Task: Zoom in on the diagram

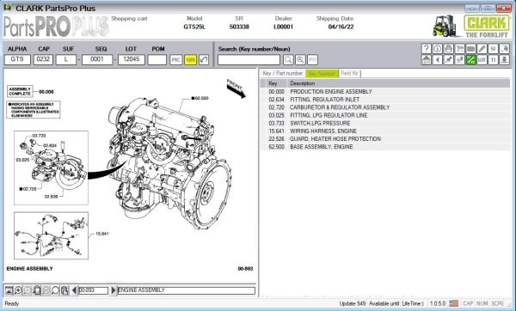Action: click(x=18, y=290)
